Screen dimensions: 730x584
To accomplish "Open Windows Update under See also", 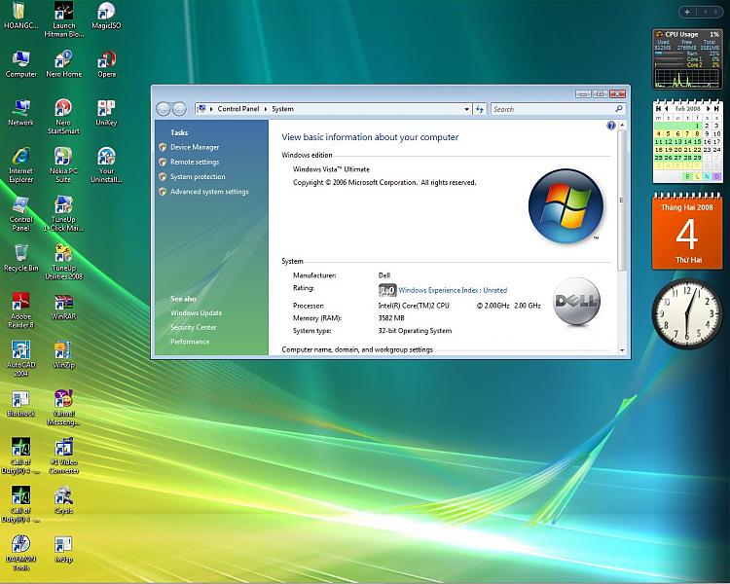I will tap(196, 313).
